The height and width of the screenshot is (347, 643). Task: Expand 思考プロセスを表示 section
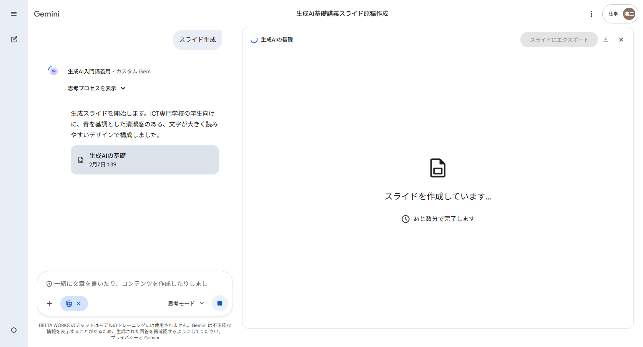(x=97, y=88)
